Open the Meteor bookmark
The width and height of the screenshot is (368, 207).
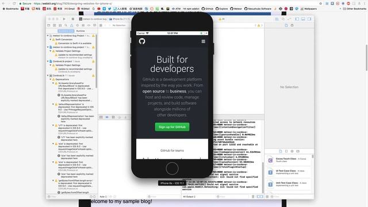coord(236,9)
